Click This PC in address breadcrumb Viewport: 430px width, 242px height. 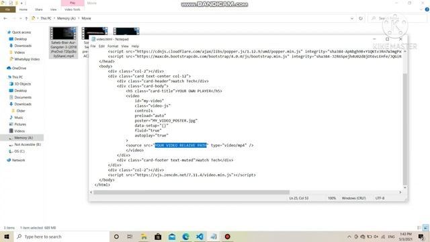pos(46,18)
